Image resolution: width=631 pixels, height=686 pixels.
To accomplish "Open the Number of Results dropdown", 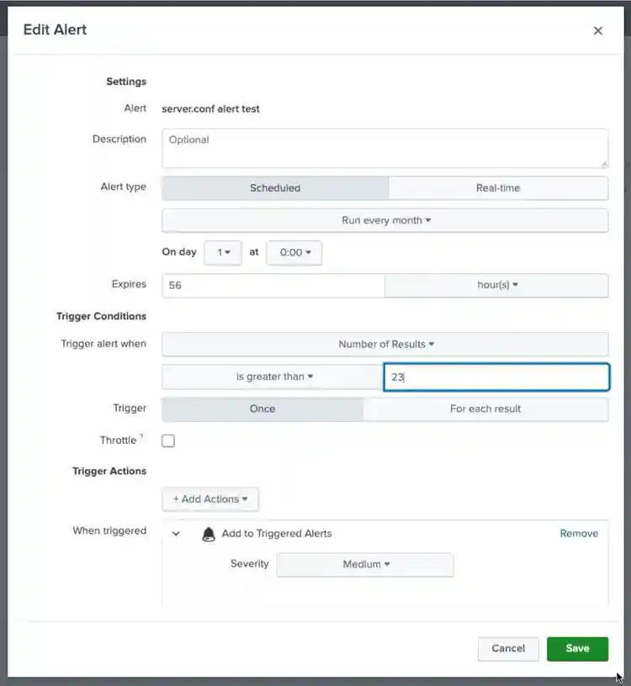I will pyautogui.click(x=385, y=345).
